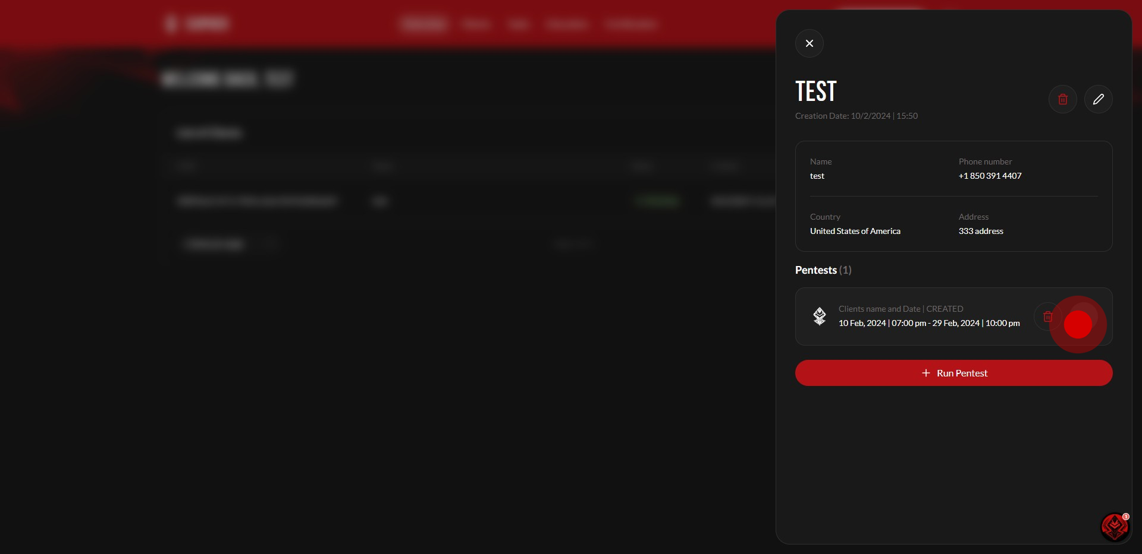Delete the pentest entry dated 10 Feb, 2024
This screenshot has height=554, width=1142.
[1047, 316]
